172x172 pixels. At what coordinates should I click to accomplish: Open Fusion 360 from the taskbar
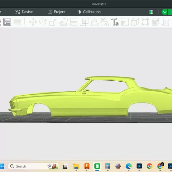tap(87, 166)
